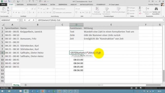Open Als Tabelle formatieren
Viewport: 165px width, 93px height.
pos(107,11)
